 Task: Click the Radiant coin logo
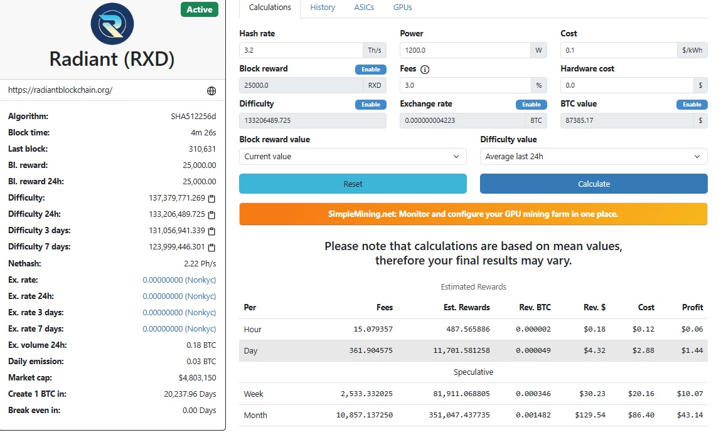click(x=112, y=24)
